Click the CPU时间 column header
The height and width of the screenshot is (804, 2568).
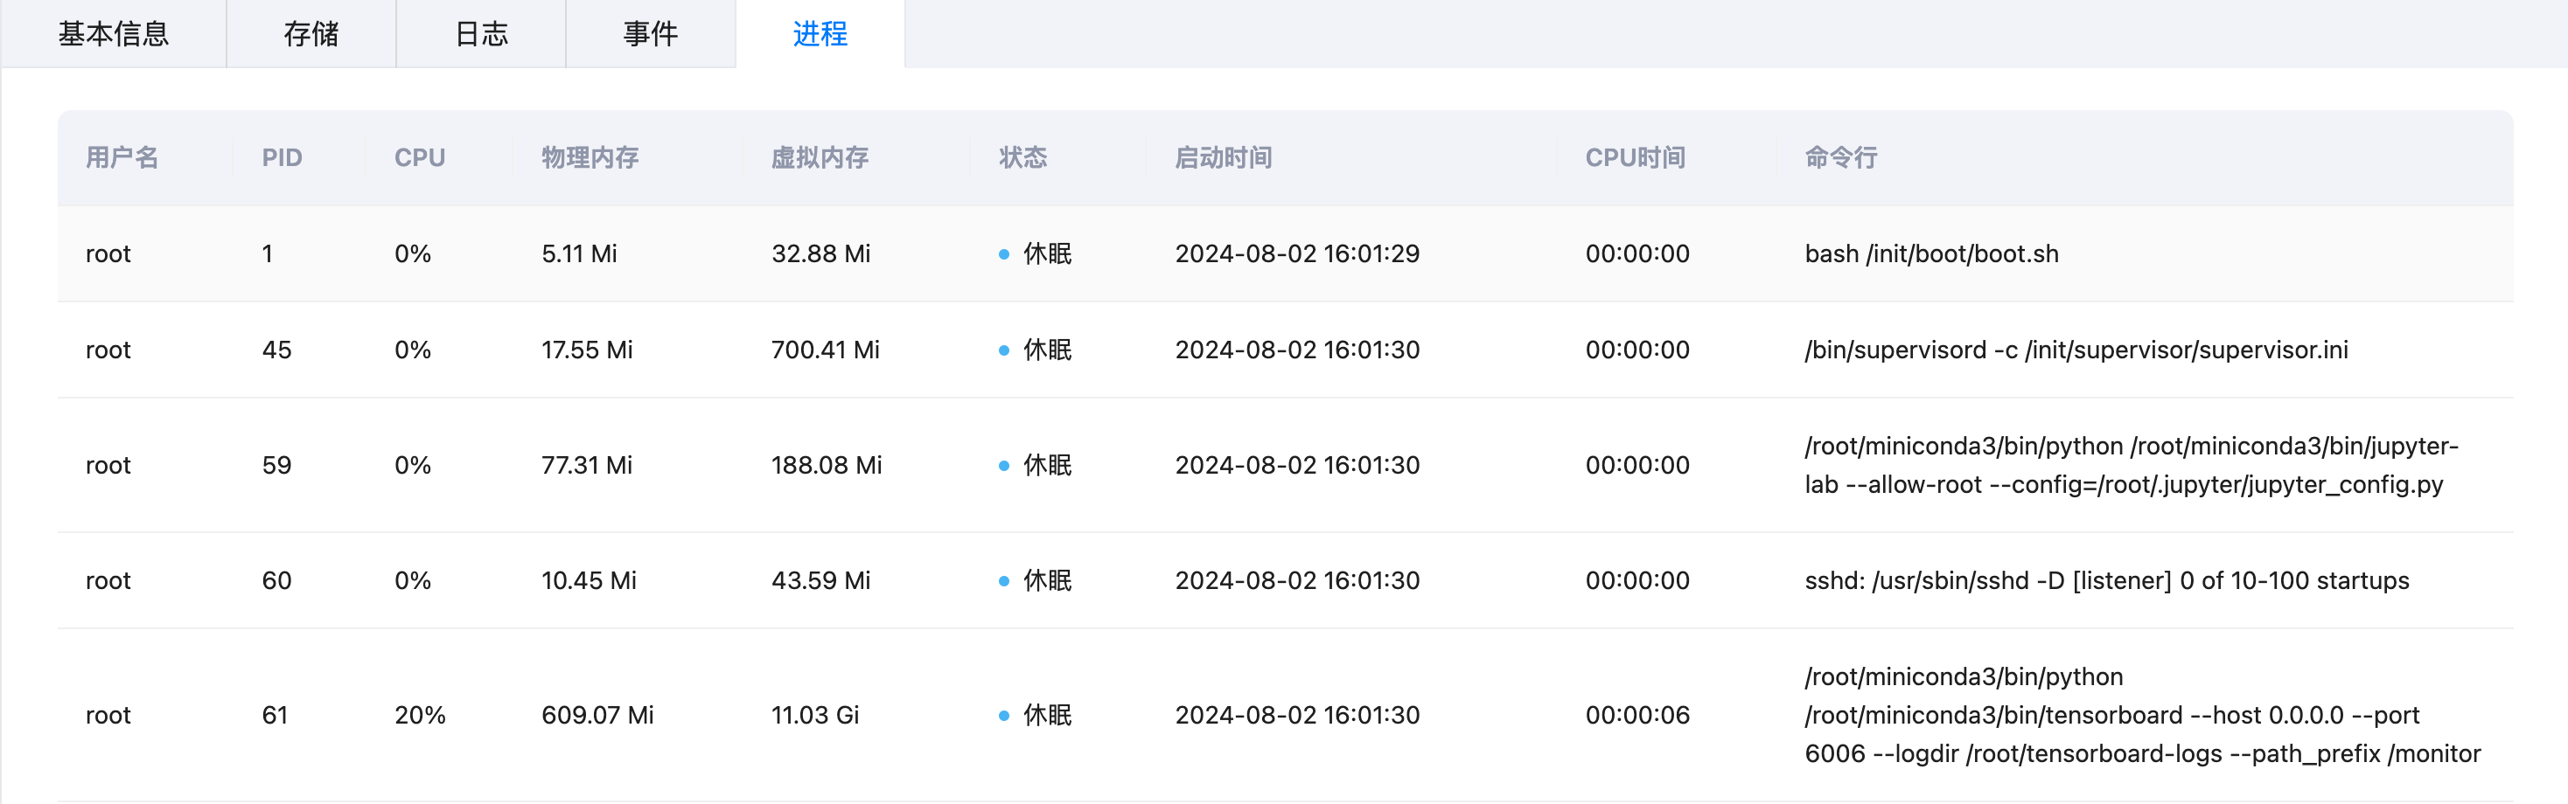pyautogui.click(x=1635, y=157)
